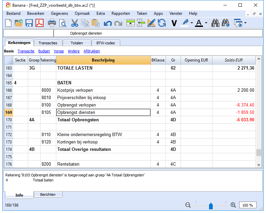Screen dimensions: 266x213
Task: Open a file using the folder icon
Action: pyautogui.click(x=19, y=23)
